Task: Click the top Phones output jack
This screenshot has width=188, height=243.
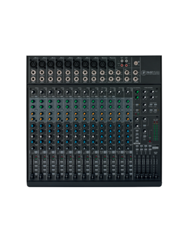Action: (136, 72)
